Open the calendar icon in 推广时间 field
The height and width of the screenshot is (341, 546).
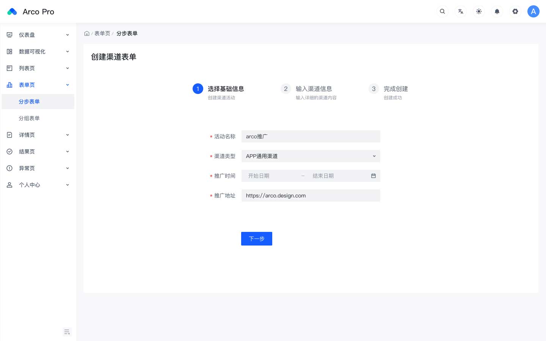pos(373,176)
